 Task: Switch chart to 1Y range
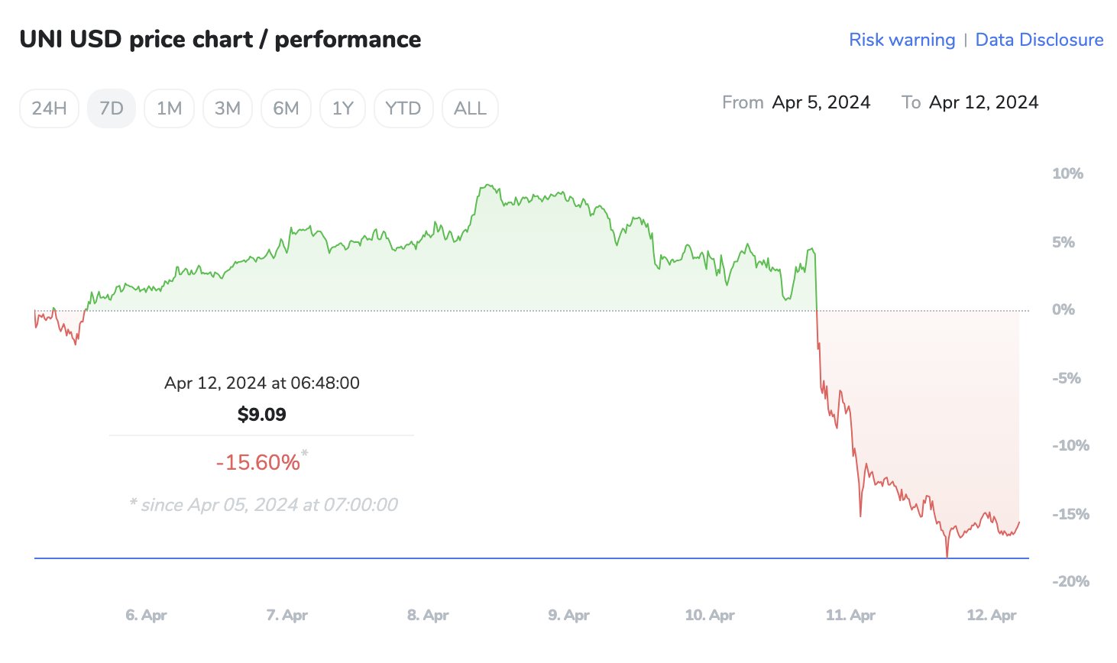point(343,108)
